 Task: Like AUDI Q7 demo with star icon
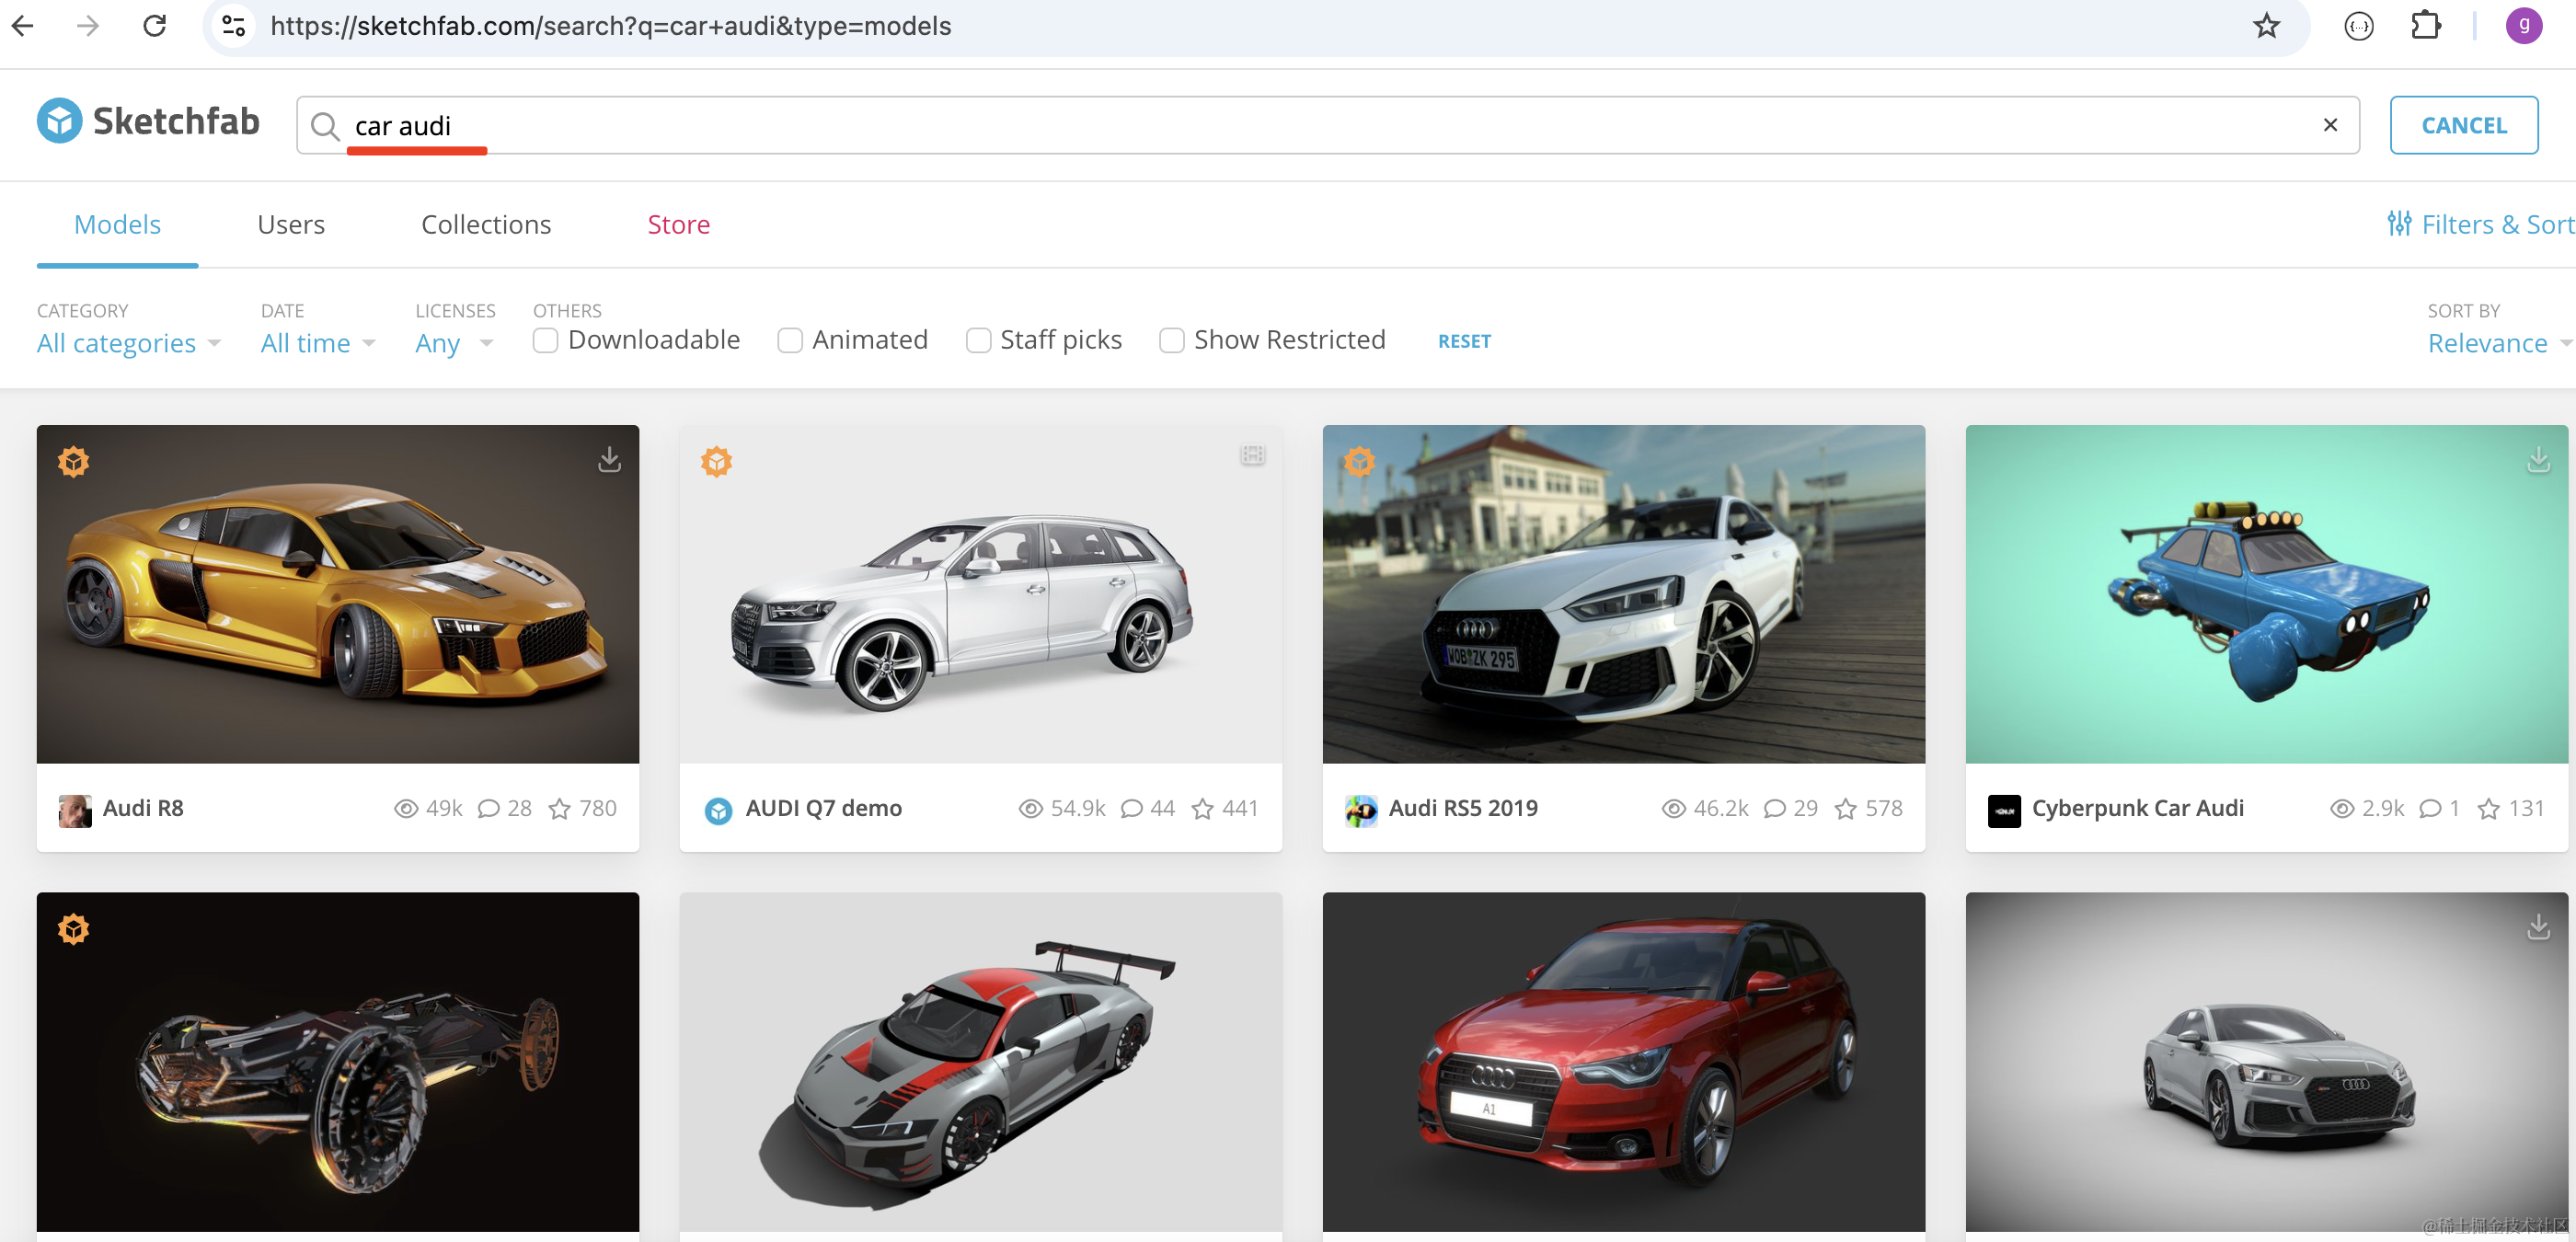click(1203, 809)
